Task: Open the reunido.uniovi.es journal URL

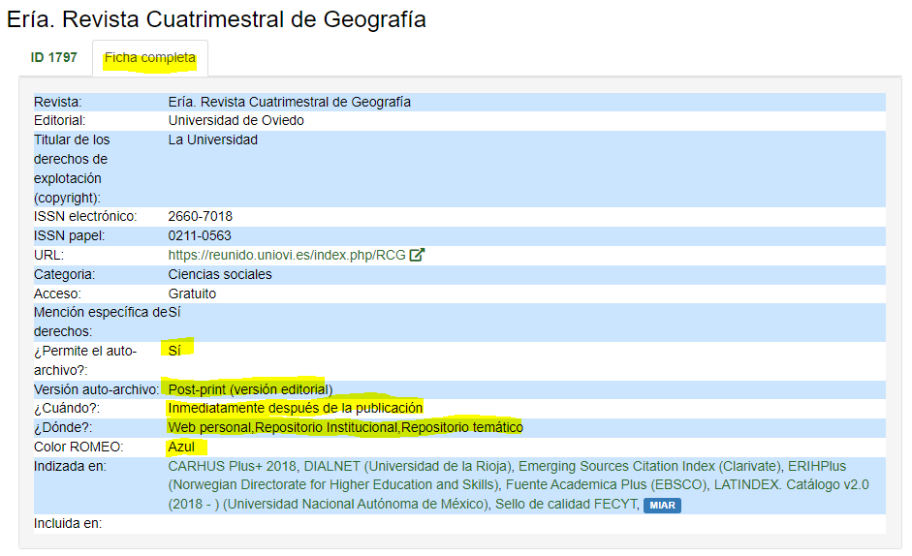Action: 286,256
